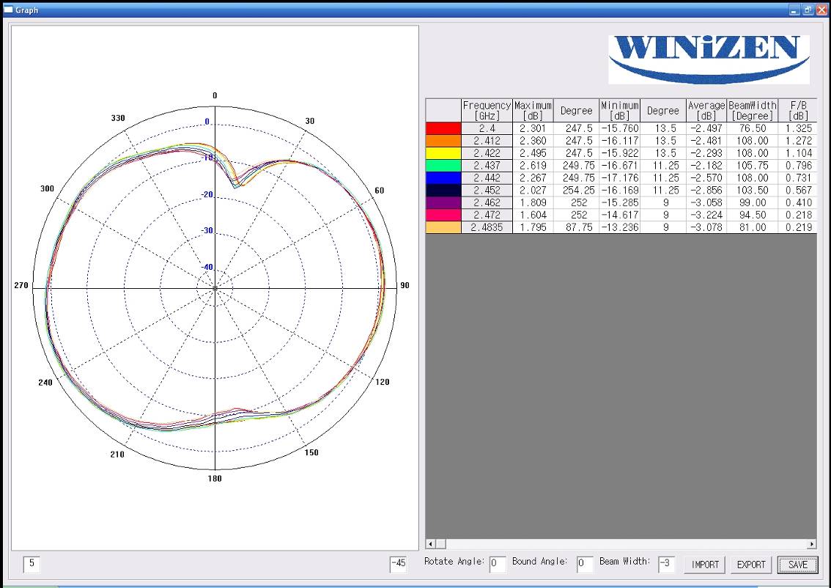Click the Graph window title bar icon
This screenshot has width=831, height=588.
[9, 10]
